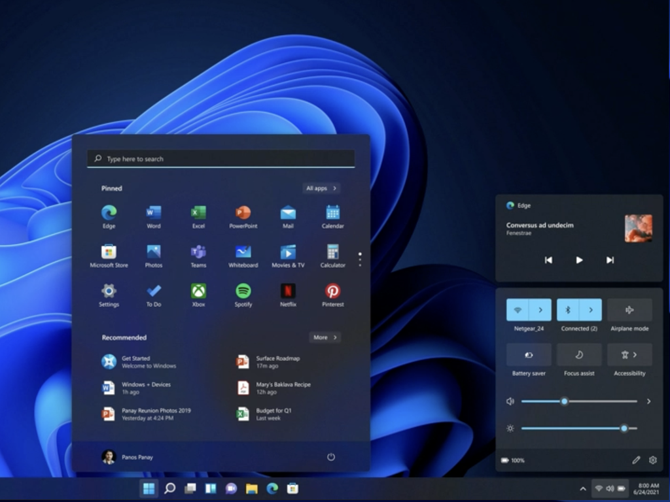Open the Photos app
The image size is (670, 502).
point(154,256)
